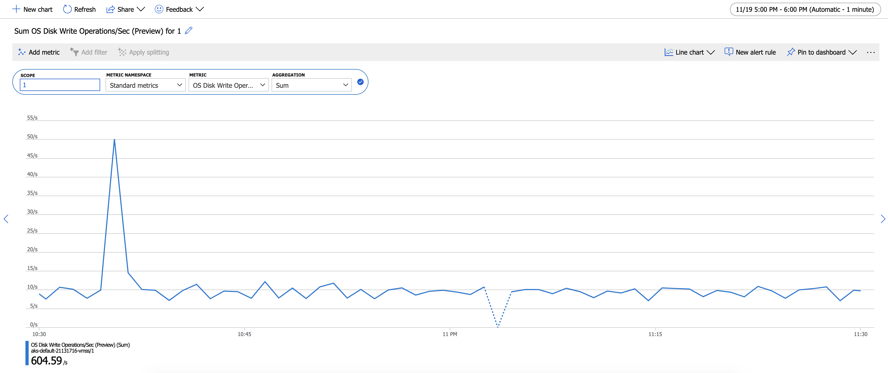Click the Scope input field

[x=60, y=85]
